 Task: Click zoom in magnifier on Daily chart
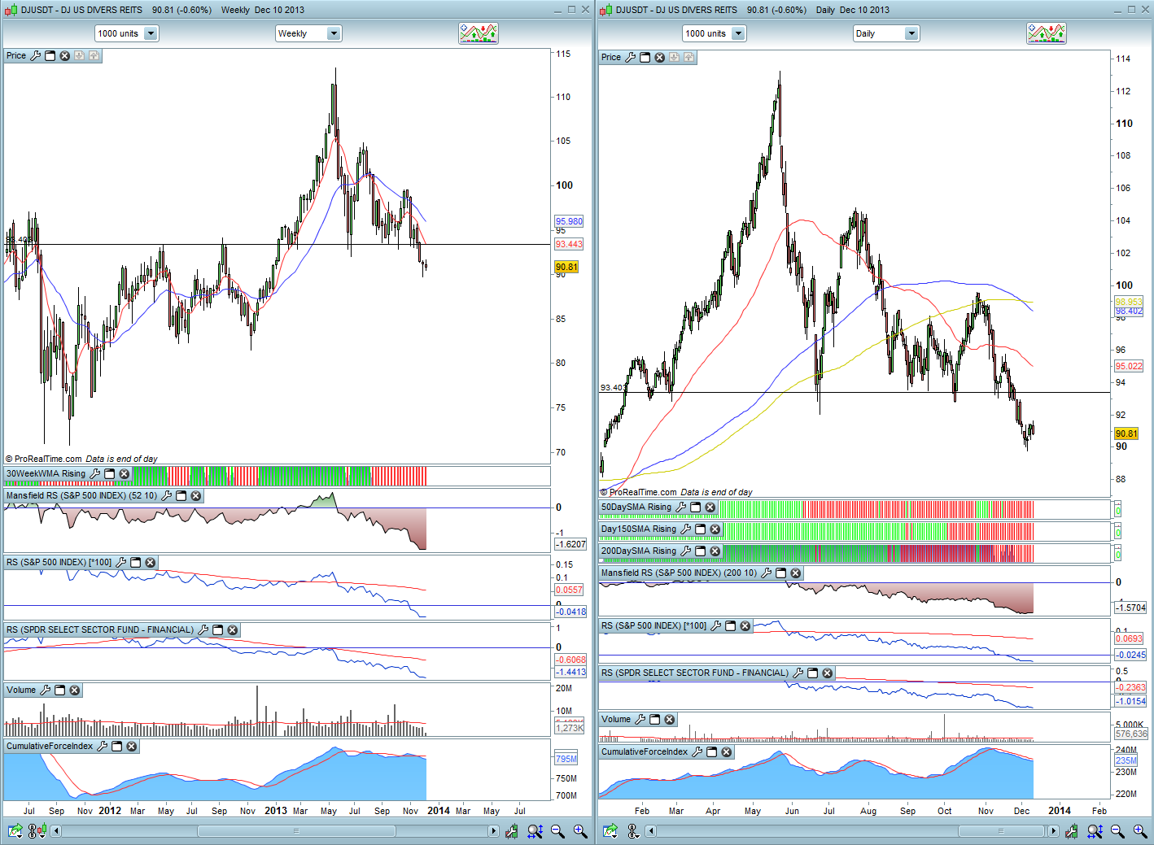[x=1140, y=830]
